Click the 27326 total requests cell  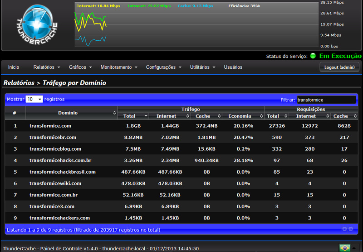(x=277, y=126)
